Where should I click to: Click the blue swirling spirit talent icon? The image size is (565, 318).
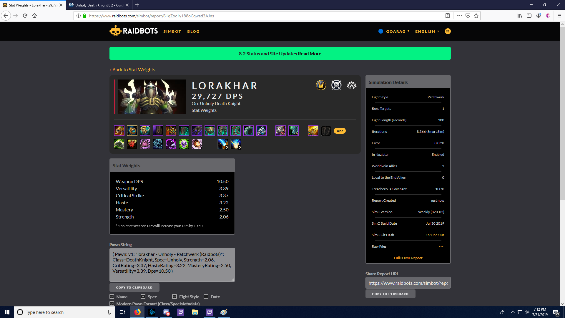(158, 144)
